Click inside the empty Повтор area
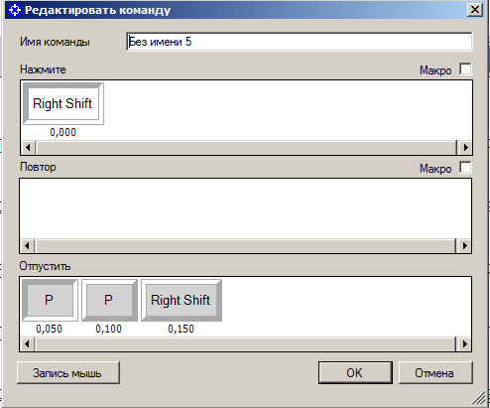This screenshot has height=408, width=490. click(x=245, y=208)
